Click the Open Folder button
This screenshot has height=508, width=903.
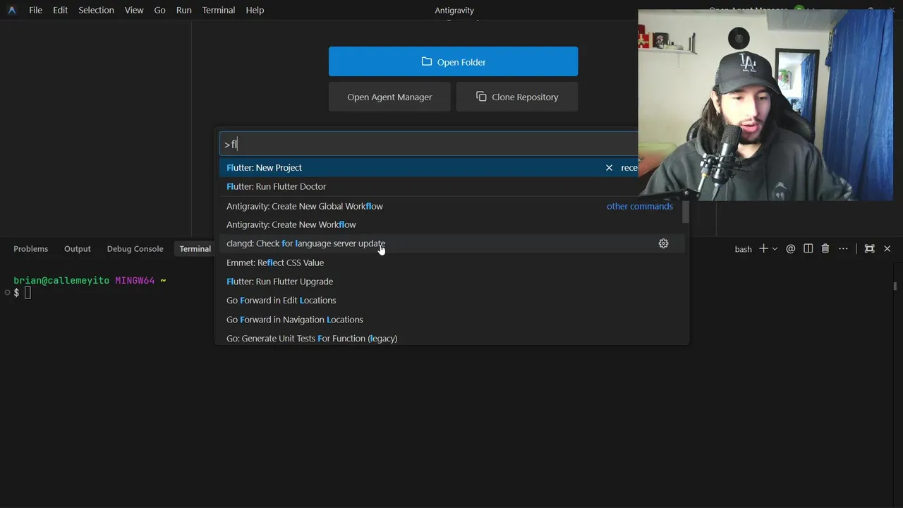point(453,62)
